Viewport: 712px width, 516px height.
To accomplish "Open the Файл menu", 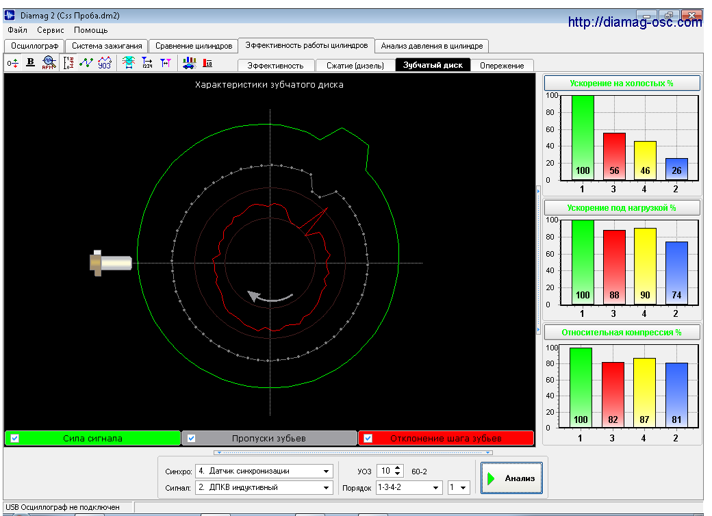I will coord(17,30).
